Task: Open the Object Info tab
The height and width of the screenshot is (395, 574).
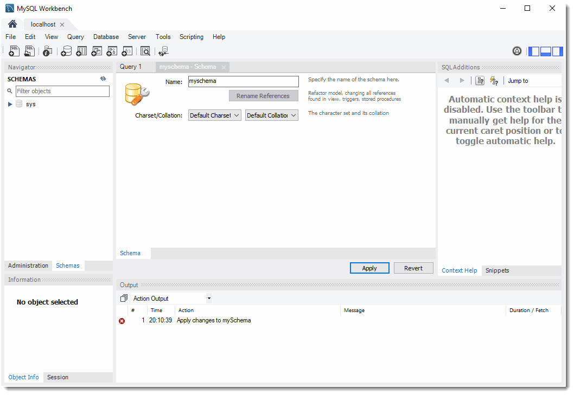Action: coord(23,377)
